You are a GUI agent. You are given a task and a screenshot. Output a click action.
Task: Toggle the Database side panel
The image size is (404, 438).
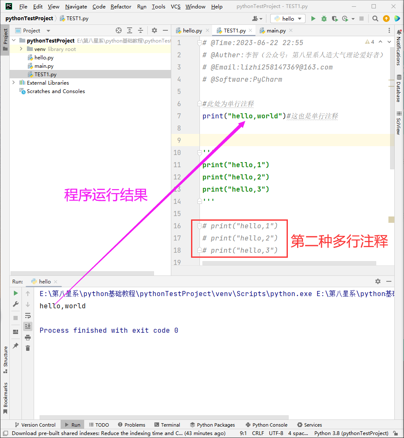pos(399,88)
